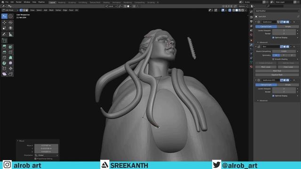Toggle Optimal Display in first Subdivision modifier
Image resolution: width=301 pixels, height=169 pixels.
click(x=273, y=38)
